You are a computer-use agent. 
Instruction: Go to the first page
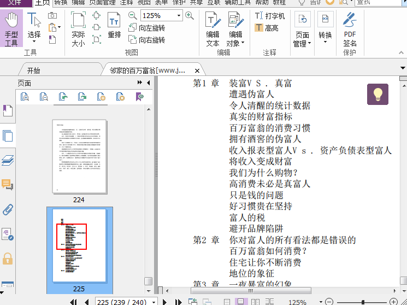(x=74, y=302)
